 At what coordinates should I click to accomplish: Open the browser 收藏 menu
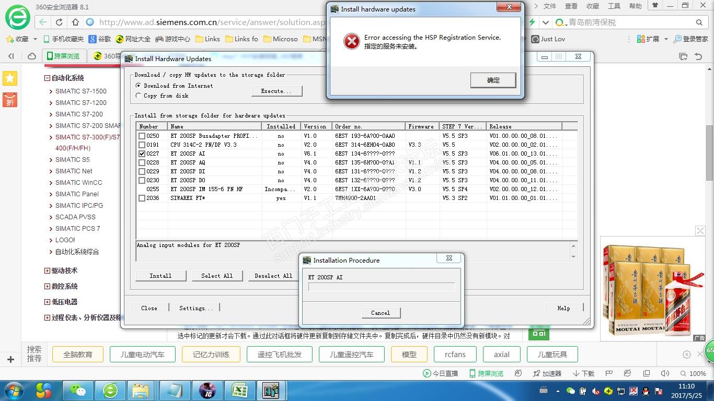593,6
